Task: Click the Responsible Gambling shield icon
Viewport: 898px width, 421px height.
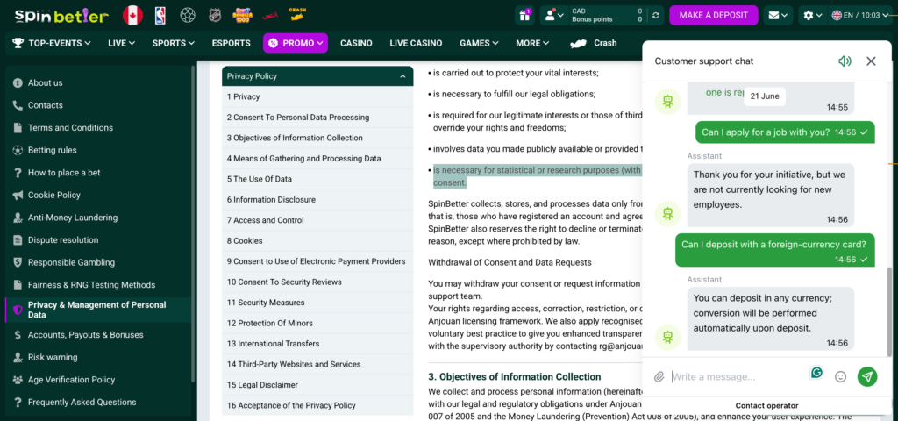Action: click(x=18, y=262)
